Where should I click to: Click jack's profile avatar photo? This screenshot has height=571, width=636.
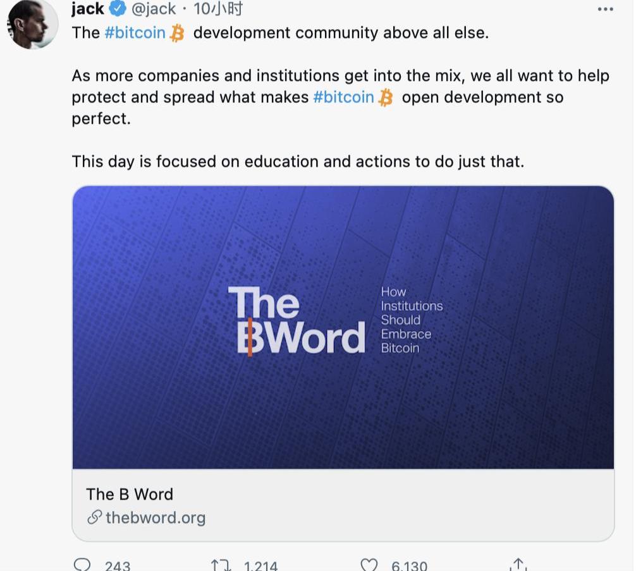click(31, 25)
